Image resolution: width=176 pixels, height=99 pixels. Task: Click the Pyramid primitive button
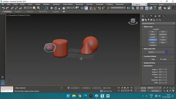163,40
